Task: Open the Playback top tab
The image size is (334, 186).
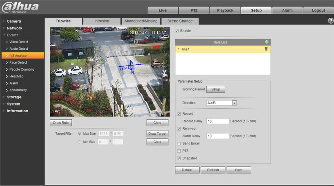Action: 225,10
